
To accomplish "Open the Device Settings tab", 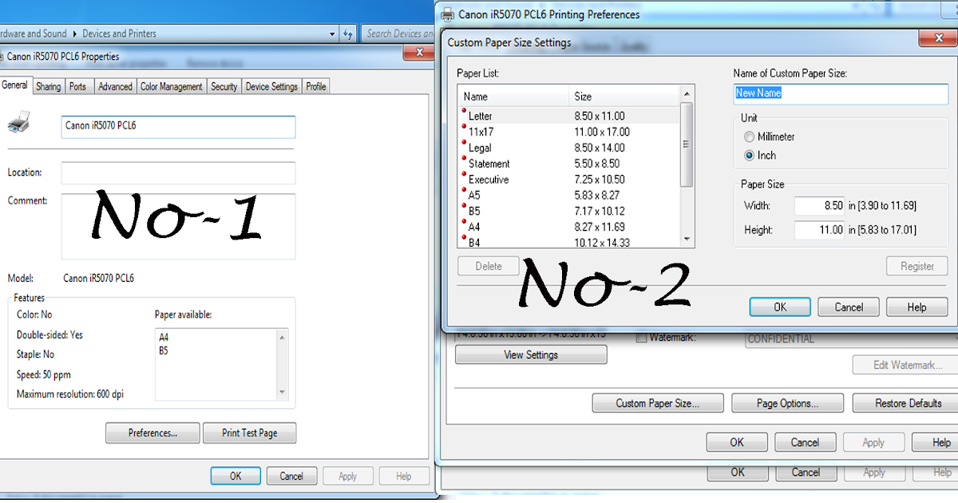I will (x=271, y=86).
